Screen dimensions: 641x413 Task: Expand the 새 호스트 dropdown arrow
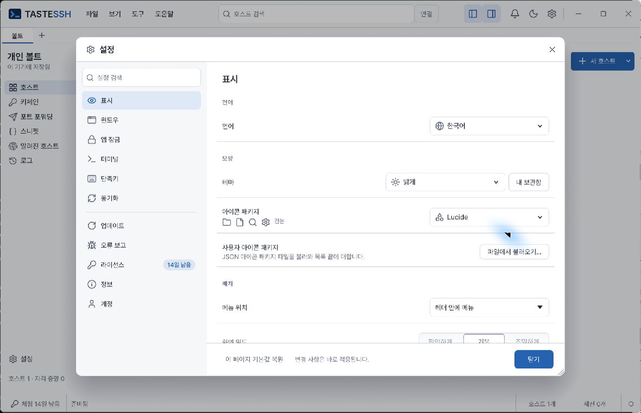(x=628, y=61)
